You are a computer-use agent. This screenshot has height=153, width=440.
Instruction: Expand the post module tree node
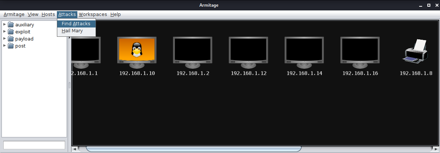click(4, 45)
